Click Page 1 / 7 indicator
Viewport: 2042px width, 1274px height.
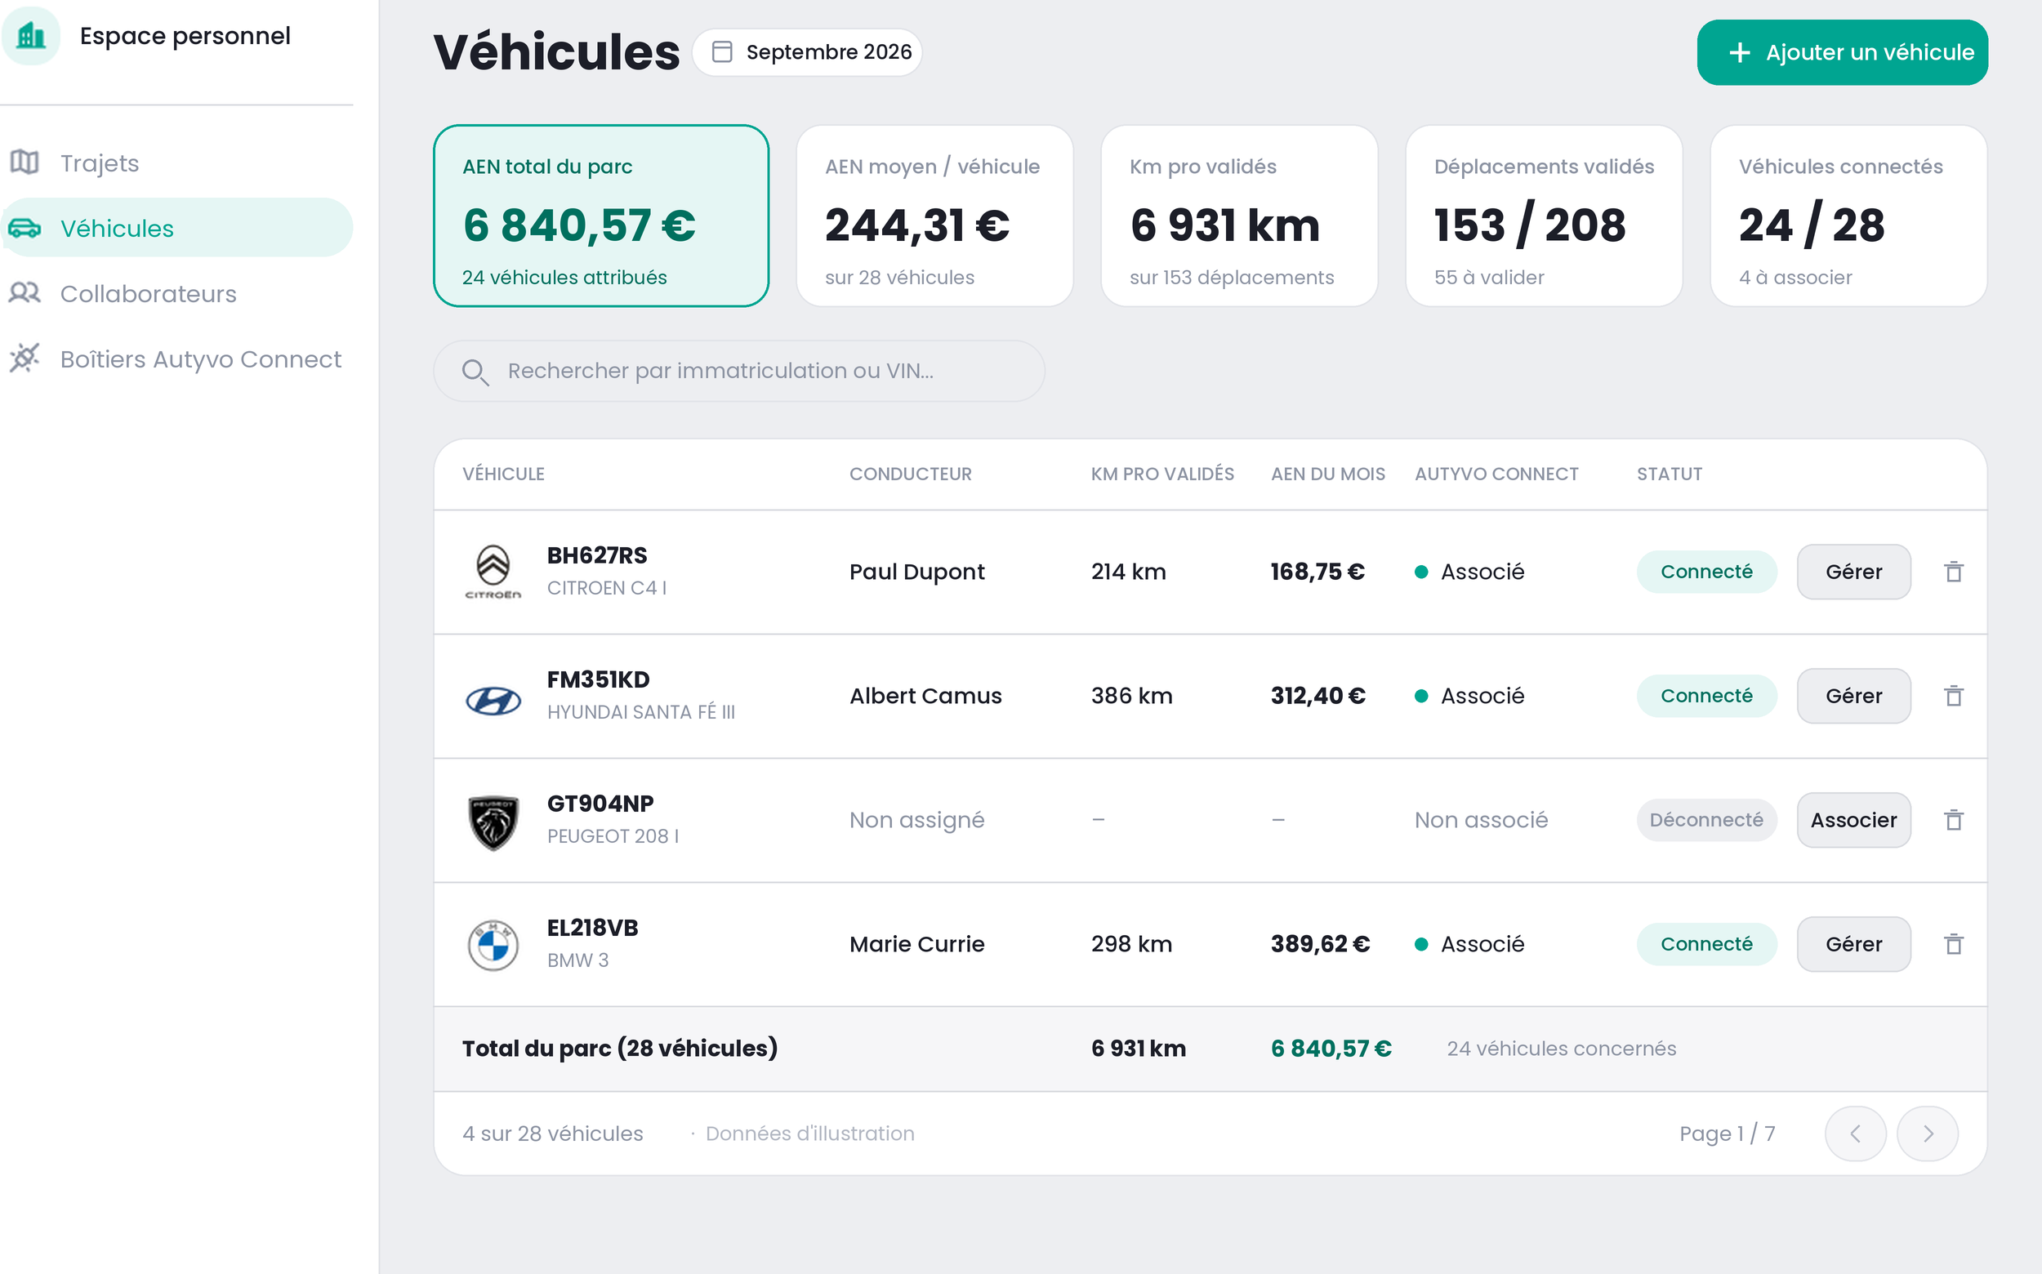[1727, 1134]
